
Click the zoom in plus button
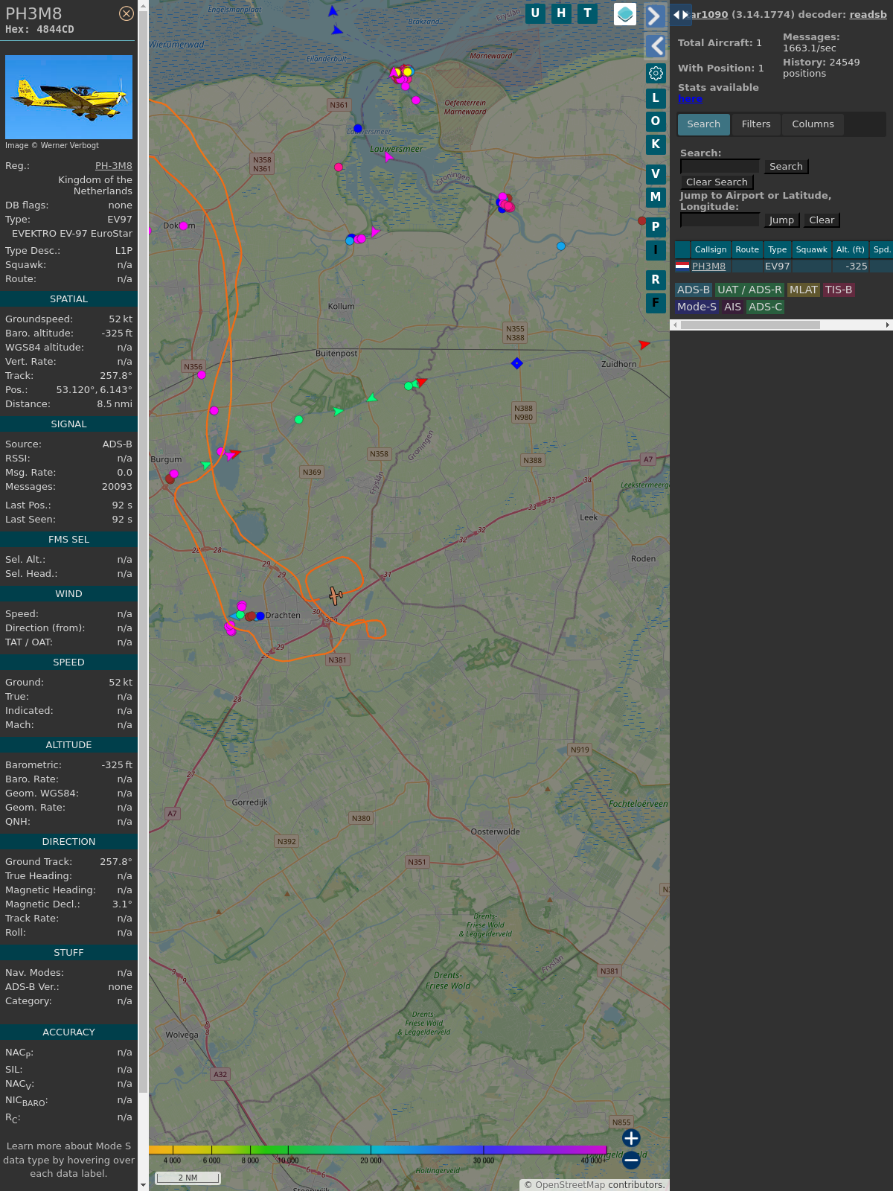point(631,1138)
